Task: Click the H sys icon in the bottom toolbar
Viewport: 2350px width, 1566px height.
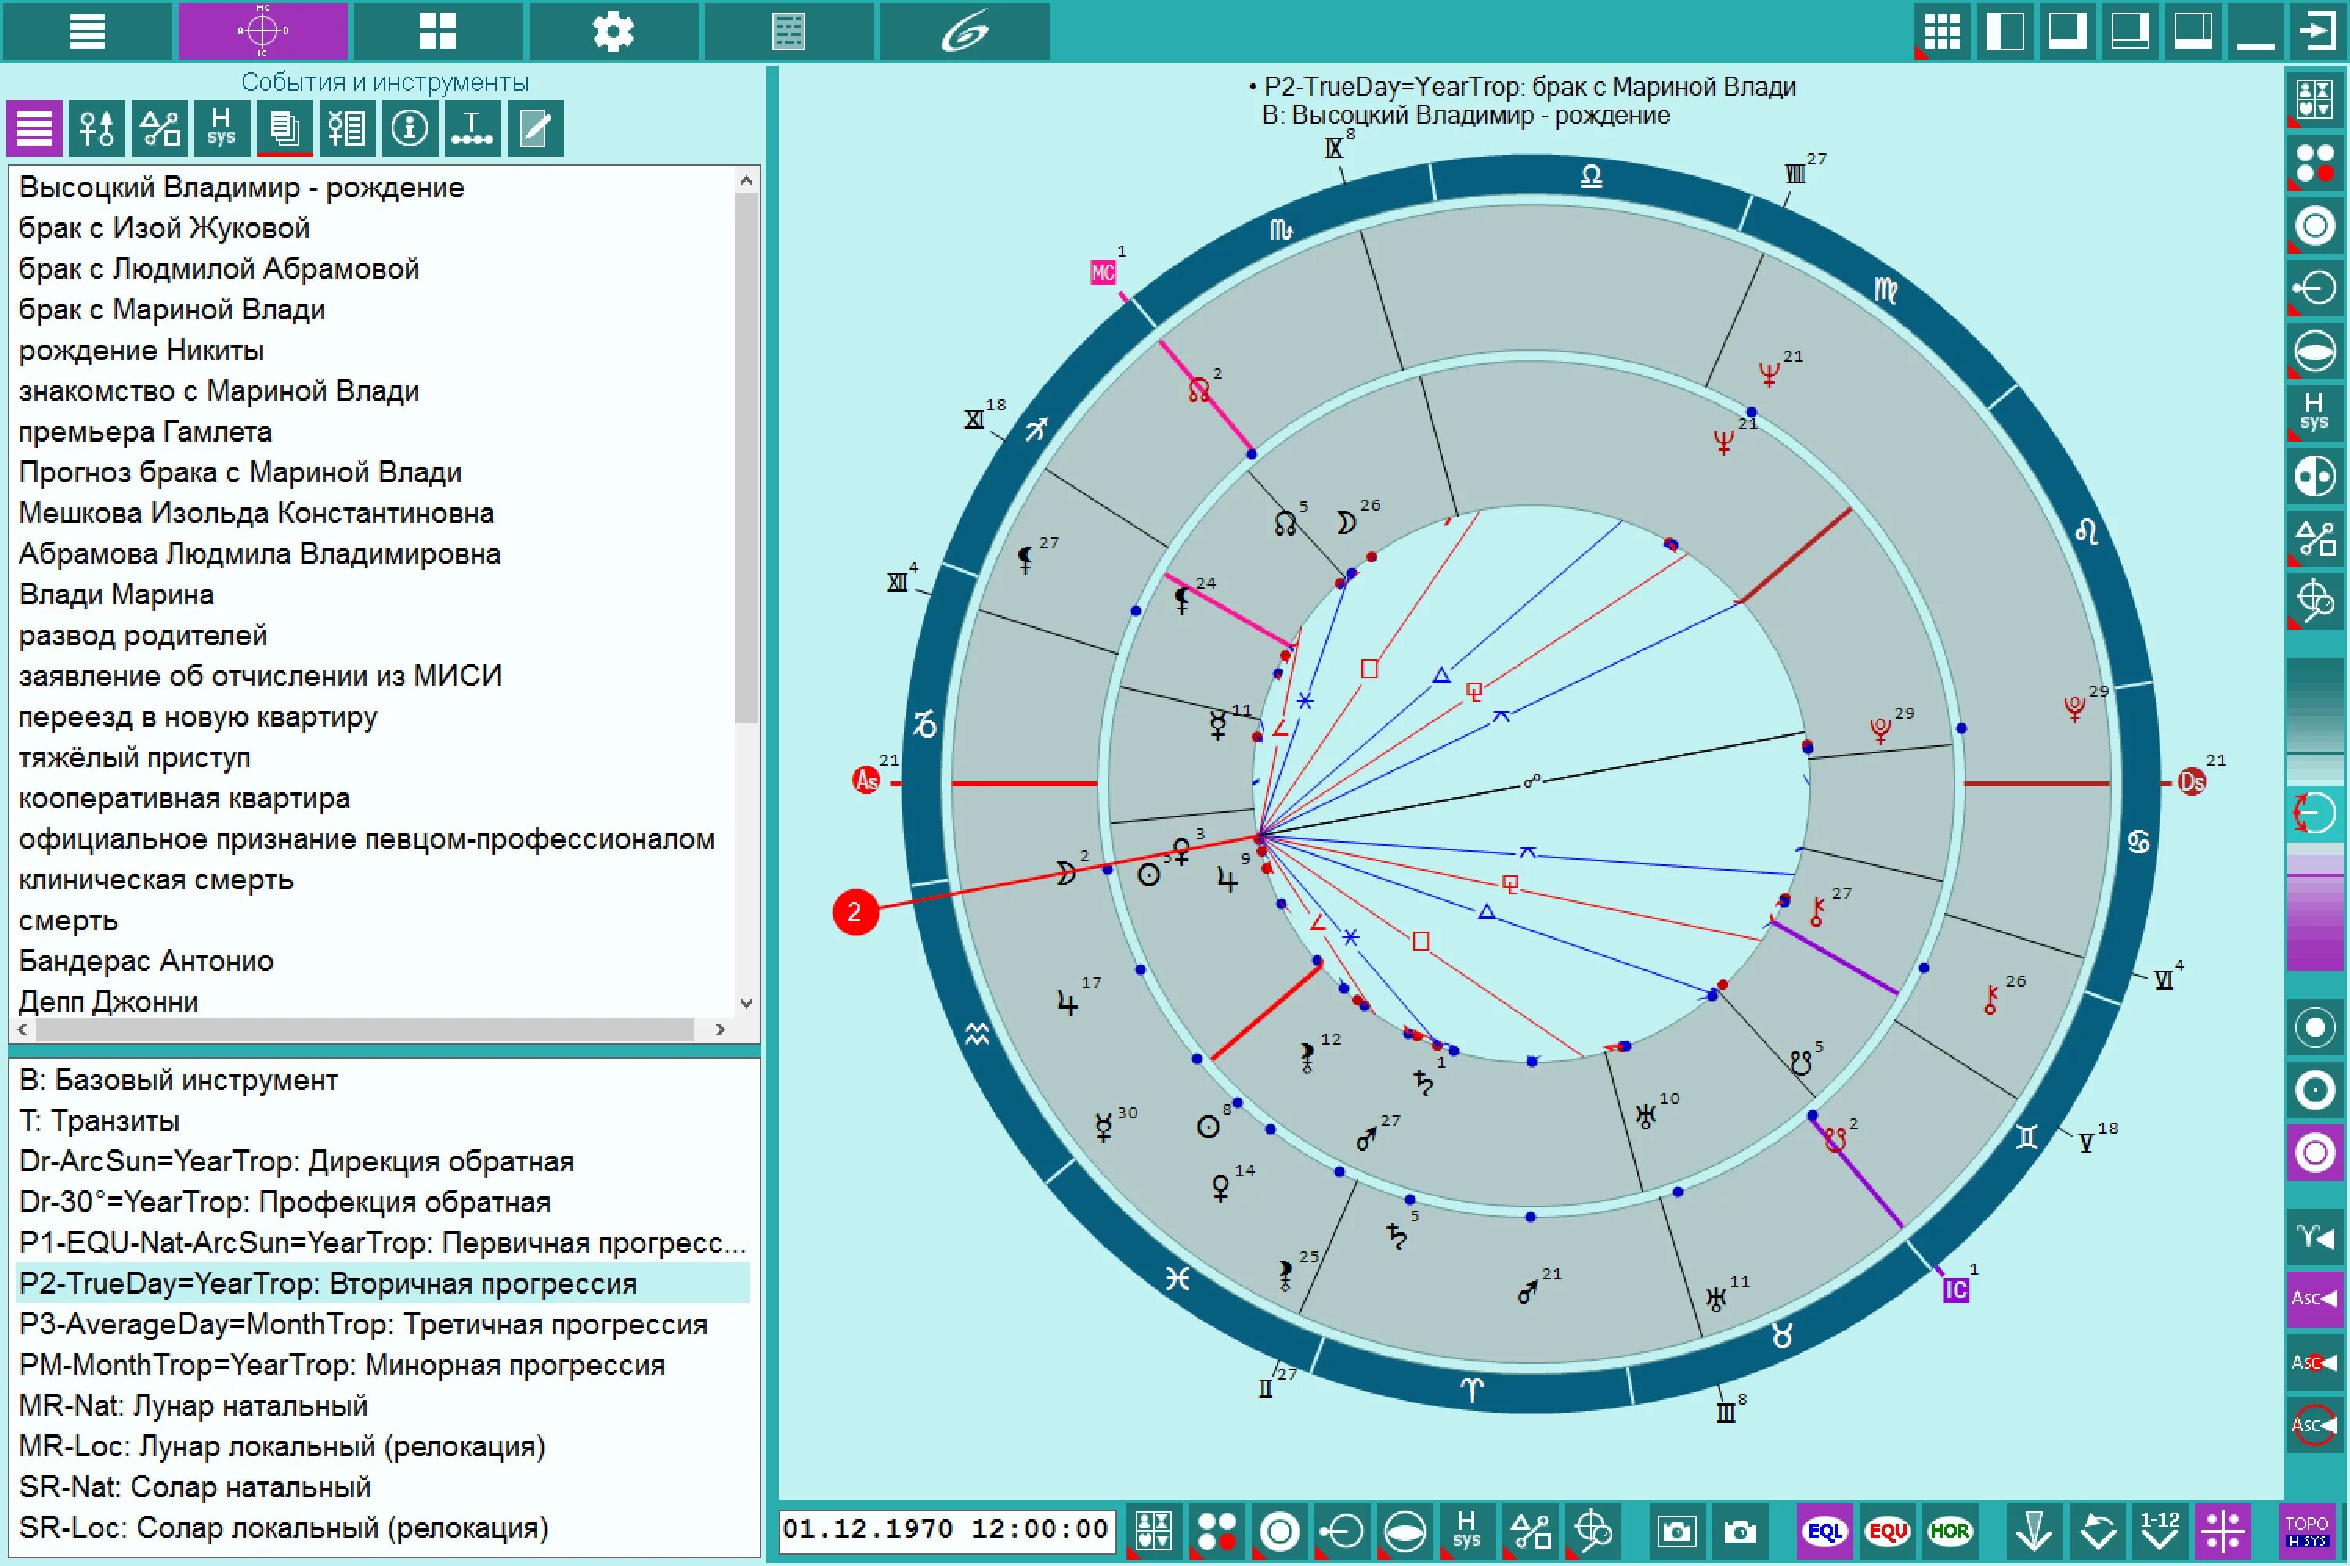Action: coord(1466,1531)
